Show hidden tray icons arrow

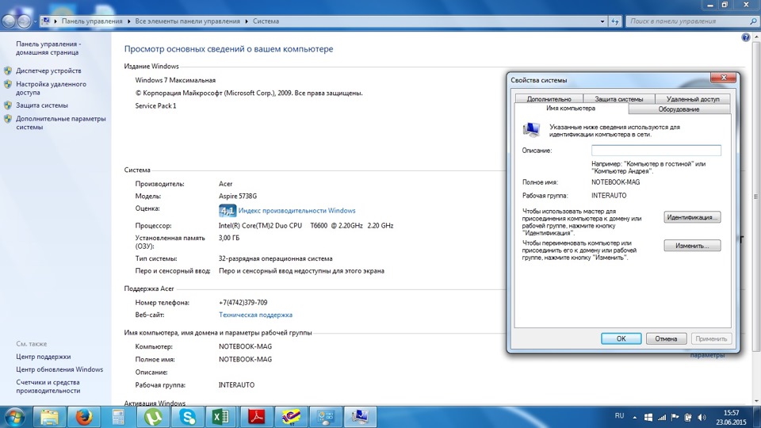tap(634, 418)
